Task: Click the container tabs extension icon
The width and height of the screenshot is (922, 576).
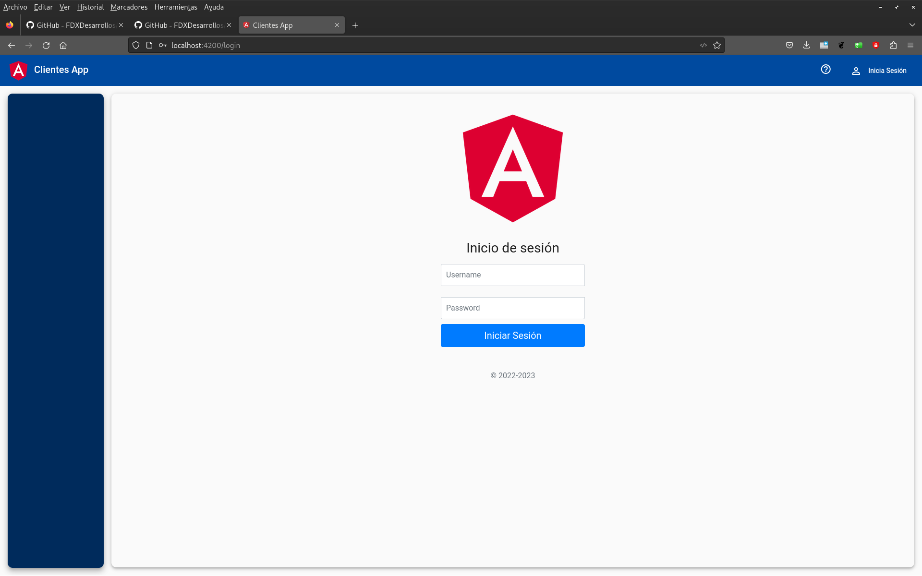Action: click(x=824, y=45)
